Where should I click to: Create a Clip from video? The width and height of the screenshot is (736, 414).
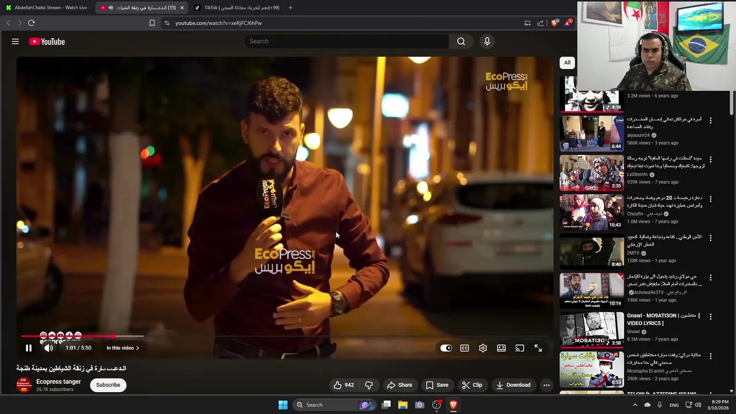point(472,385)
